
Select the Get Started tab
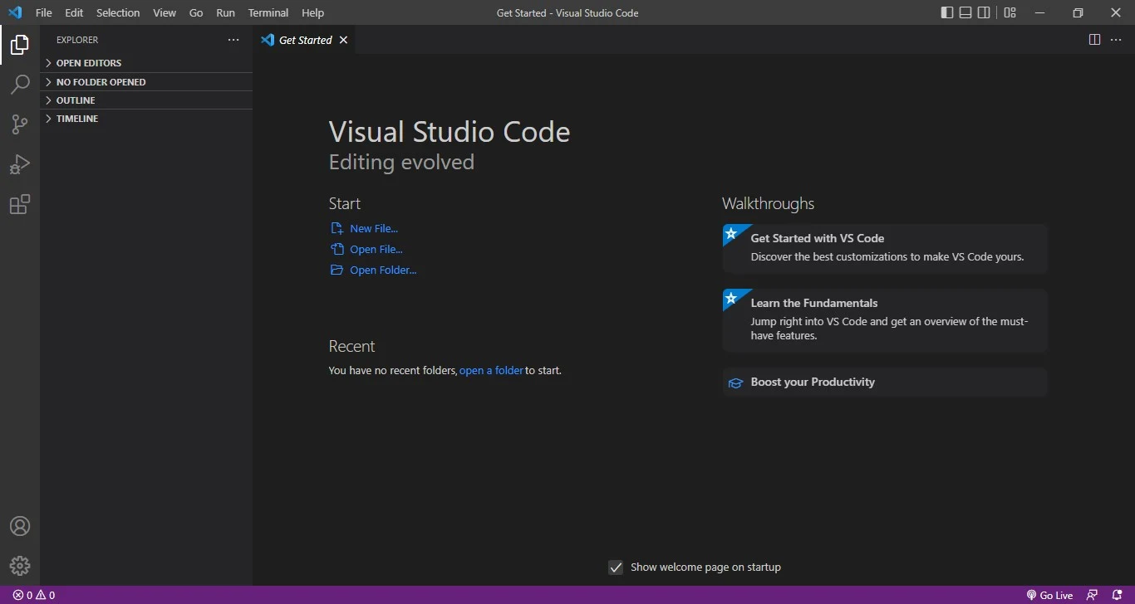pyautogui.click(x=304, y=40)
